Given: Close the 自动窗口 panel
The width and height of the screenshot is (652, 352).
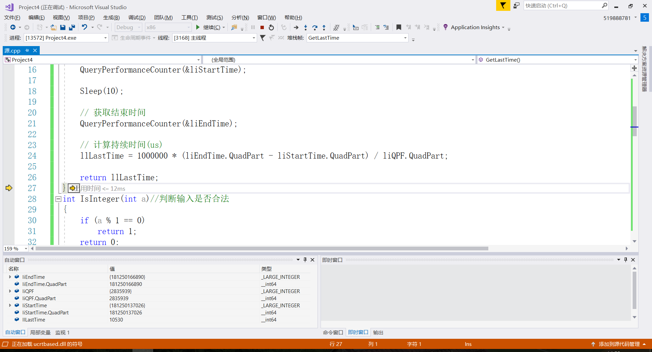Looking at the screenshot, I should [312, 260].
